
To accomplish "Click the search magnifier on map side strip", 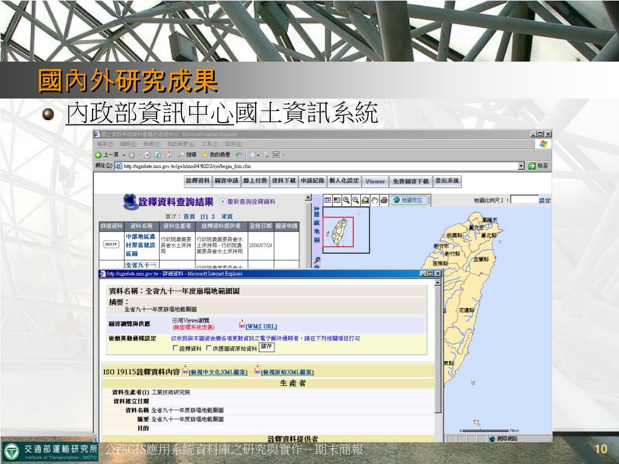I will point(317,260).
